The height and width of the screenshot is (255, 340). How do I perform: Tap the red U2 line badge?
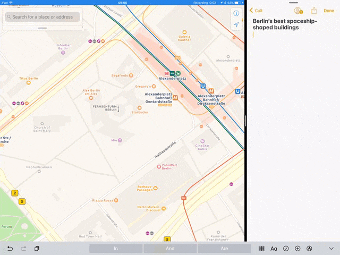click(184, 198)
